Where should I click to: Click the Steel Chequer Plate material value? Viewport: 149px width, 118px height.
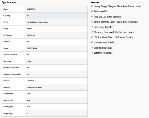pyautogui.click(x=34, y=87)
